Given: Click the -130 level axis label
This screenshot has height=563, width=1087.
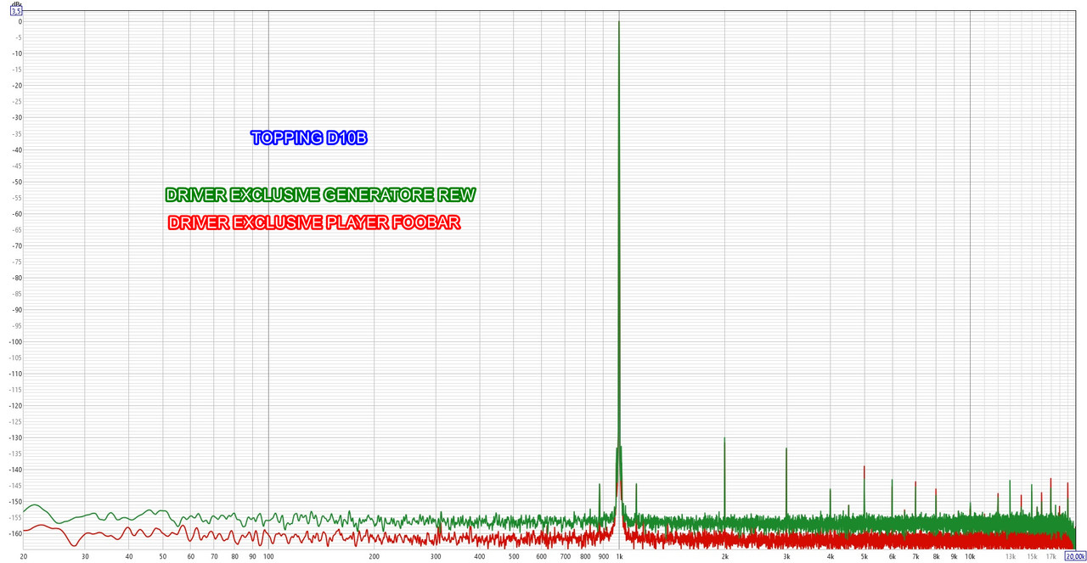Looking at the screenshot, I should 14,438.
